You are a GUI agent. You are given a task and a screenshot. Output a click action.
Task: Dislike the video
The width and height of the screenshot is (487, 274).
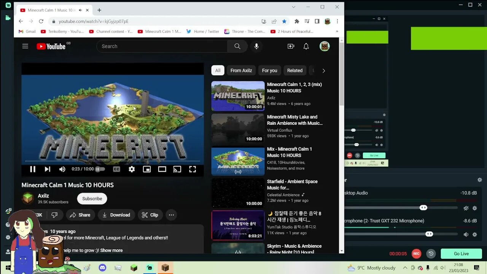[54, 215]
